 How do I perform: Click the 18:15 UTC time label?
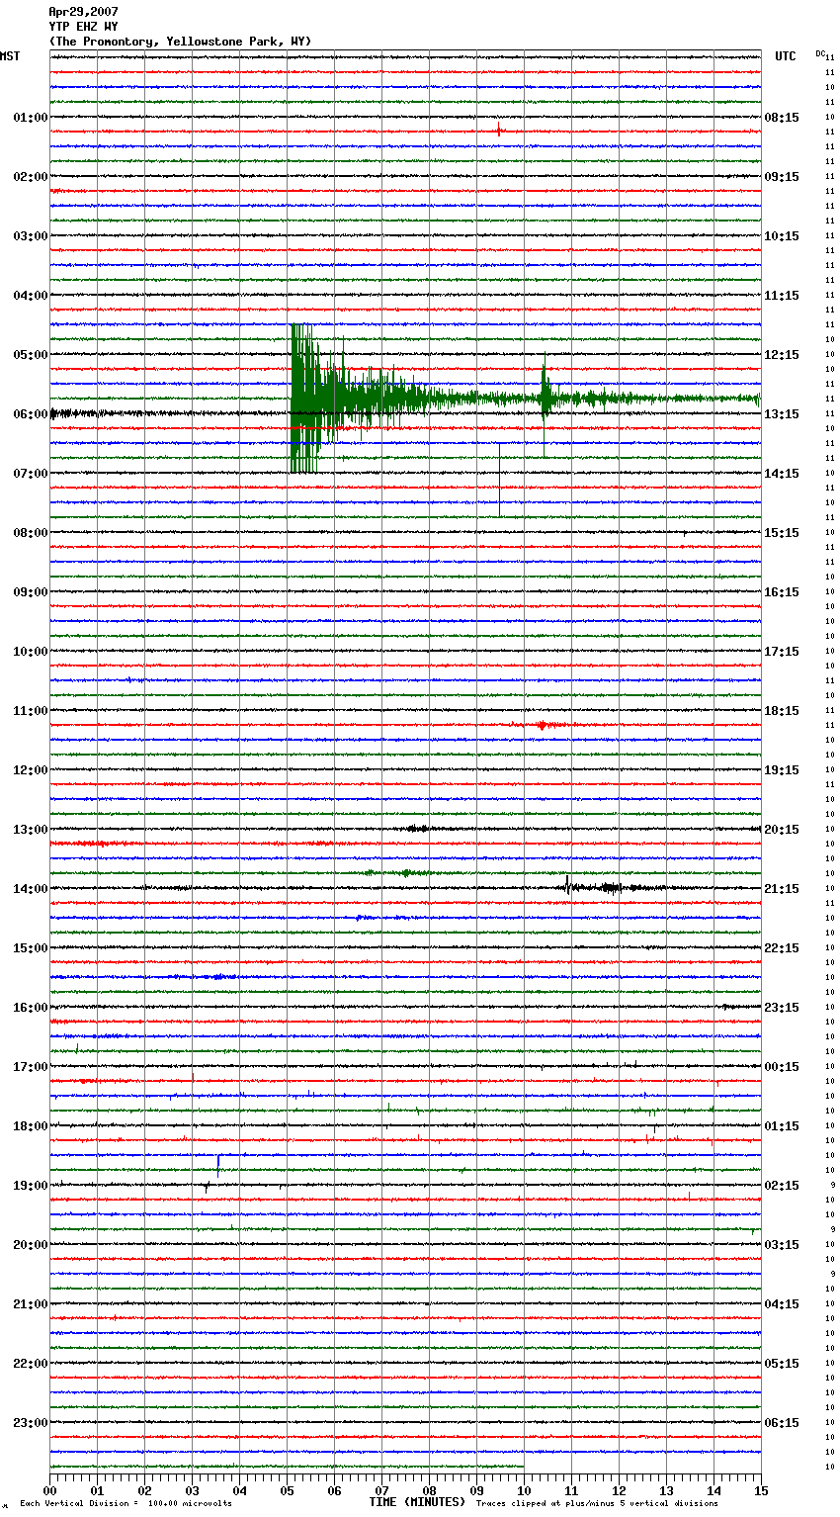(x=782, y=711)
